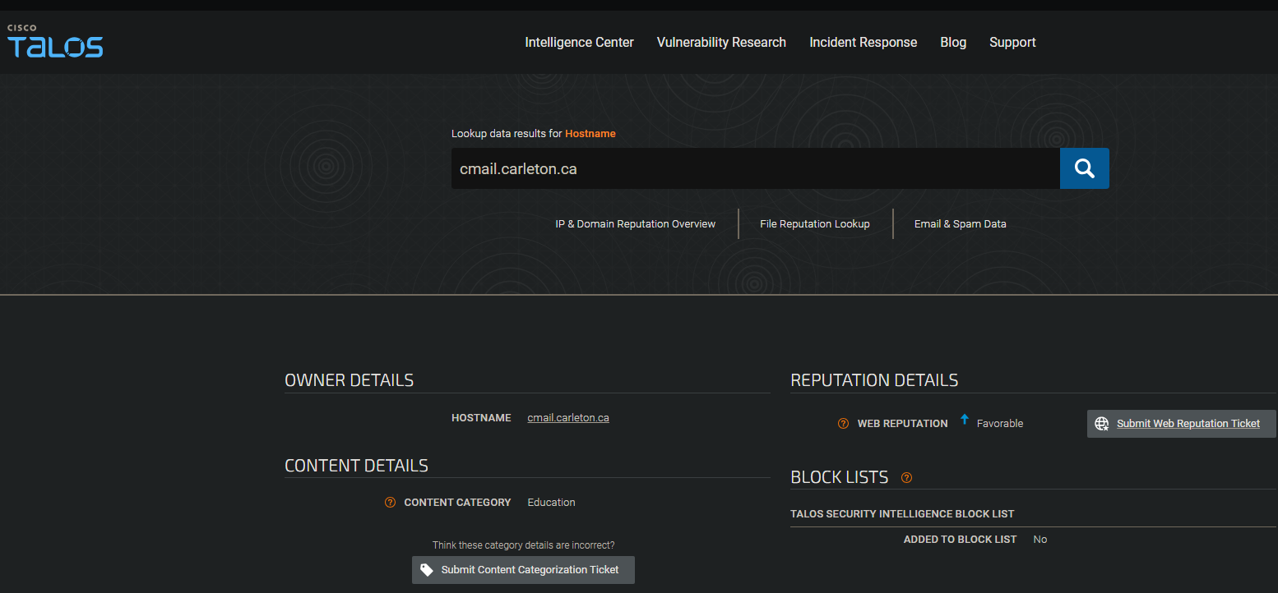Click the orange Hostname text above search
Image resolution: width=1278 pixels, height=593 pixels.
[x=590, y=133]
